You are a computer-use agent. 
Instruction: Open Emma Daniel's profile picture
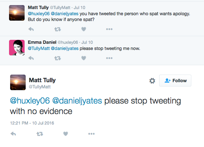click(17, 48)
